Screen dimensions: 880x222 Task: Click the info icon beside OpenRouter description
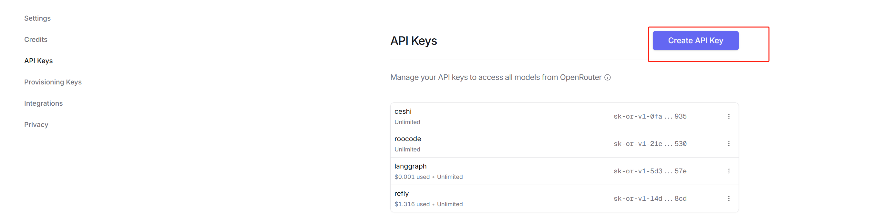pyautogui.click(x=608, y=77)
